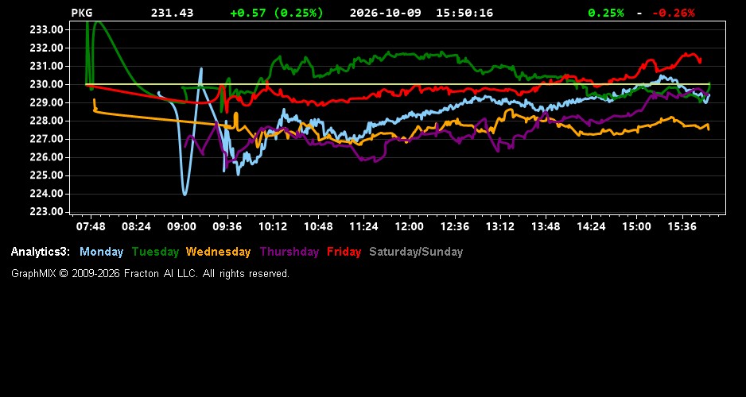Select the Friday legend entry
The width and height of the screenshot is (746, 397).
(344, 252)
